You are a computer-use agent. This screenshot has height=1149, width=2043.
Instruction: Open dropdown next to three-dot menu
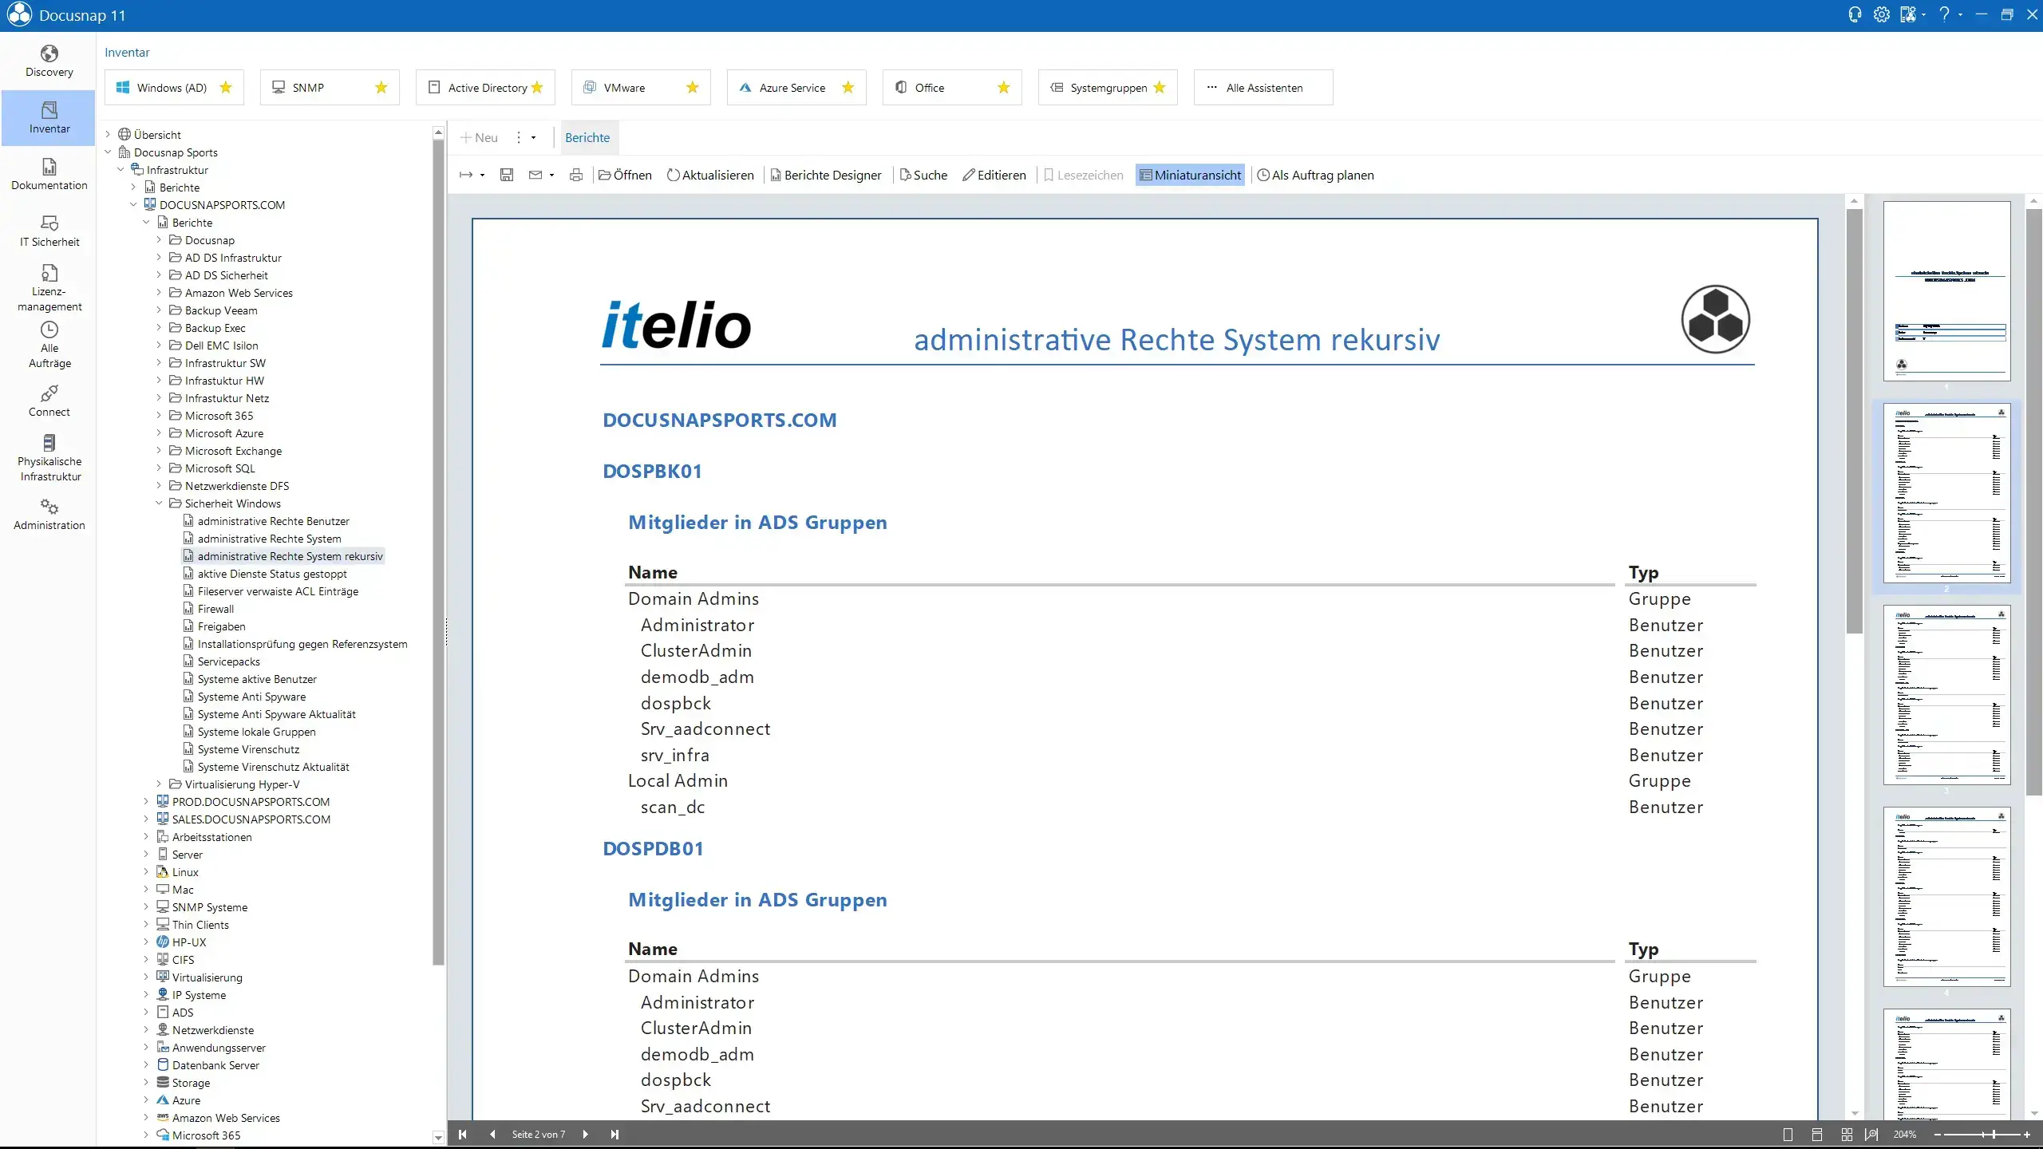[533, 138]
